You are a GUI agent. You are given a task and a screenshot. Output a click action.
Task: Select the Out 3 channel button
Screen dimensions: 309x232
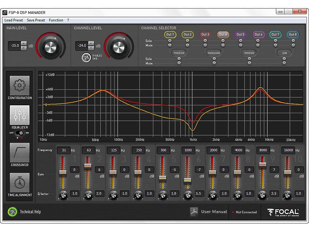[x=205, y=35]
